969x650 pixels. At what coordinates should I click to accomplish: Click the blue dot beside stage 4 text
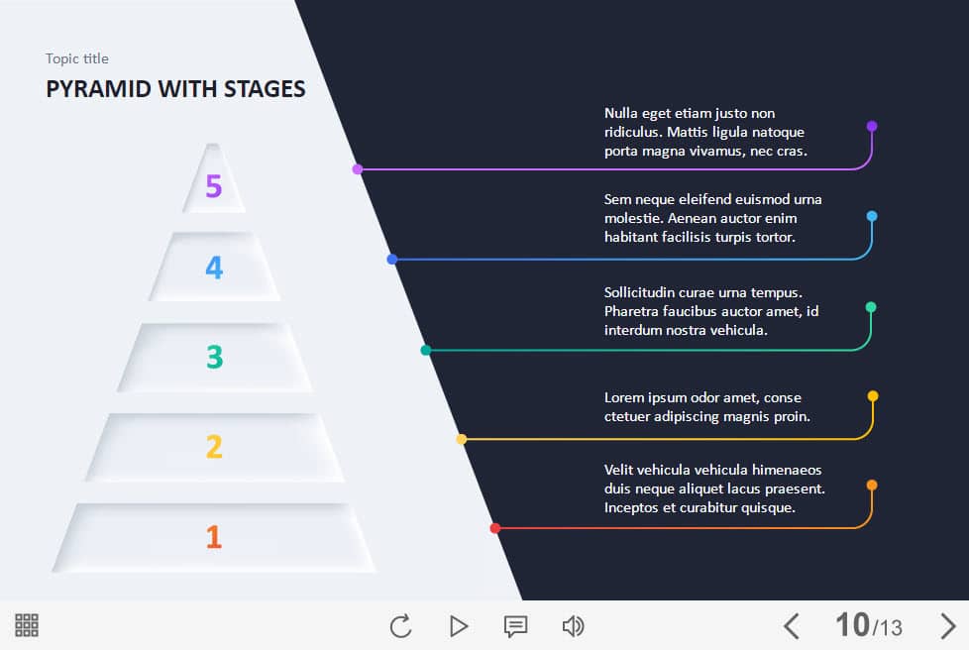(x=871, y=216)
